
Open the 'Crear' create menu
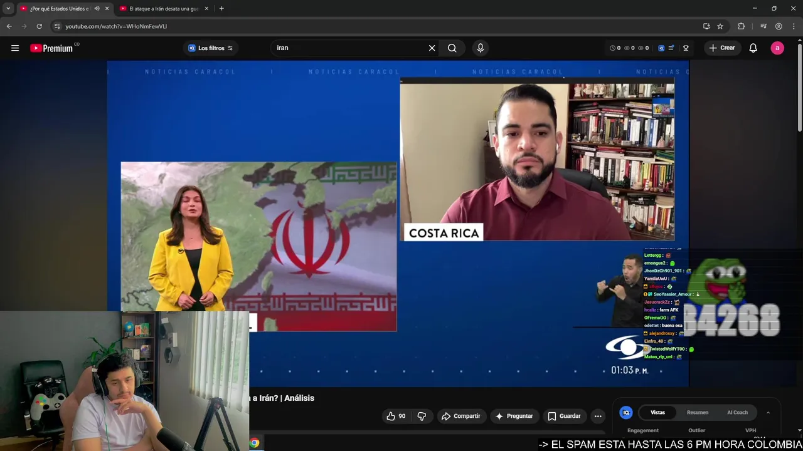(x=722, y=48)
